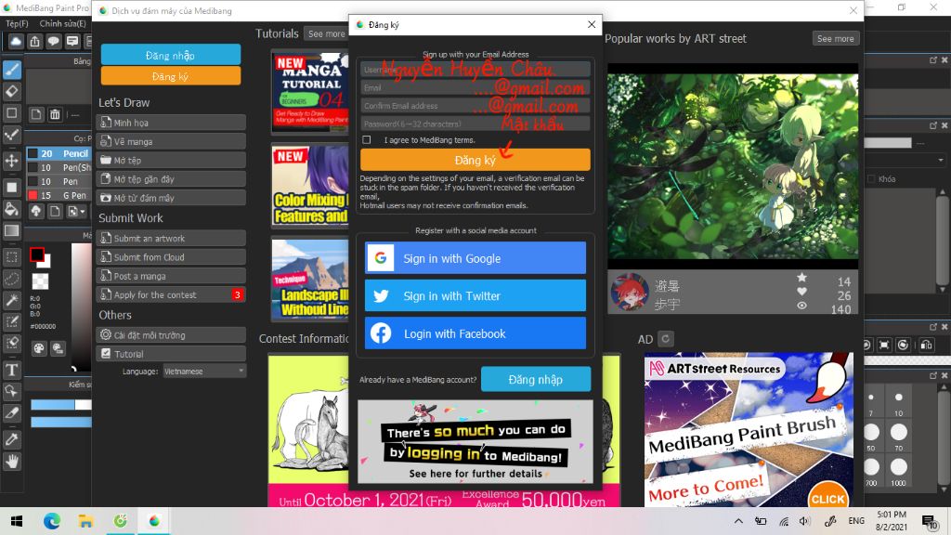This screenshot has height=535, width=951.
Task: Click the Password input field
Action: pyautogui.click(x=475, y=124)
